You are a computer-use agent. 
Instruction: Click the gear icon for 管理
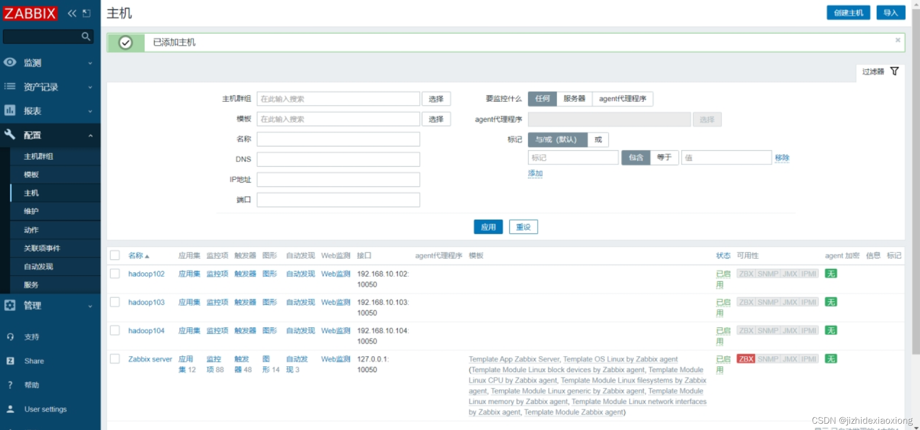pyautogui.click(x=10, y=305)
